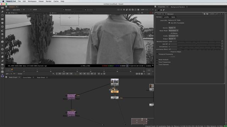
Task: Open the Render menu
Action: [x=49, y=1]
